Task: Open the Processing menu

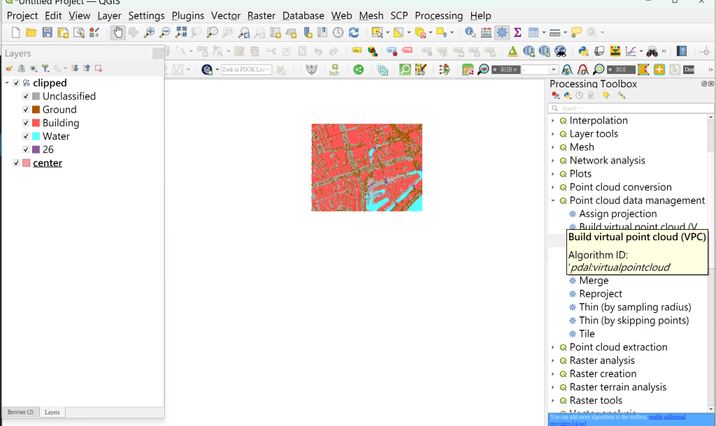Action: pos(438,15)
